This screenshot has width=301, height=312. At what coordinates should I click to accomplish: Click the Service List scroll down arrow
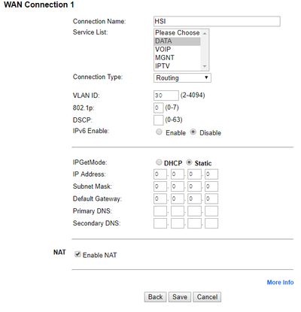[205, 66]
